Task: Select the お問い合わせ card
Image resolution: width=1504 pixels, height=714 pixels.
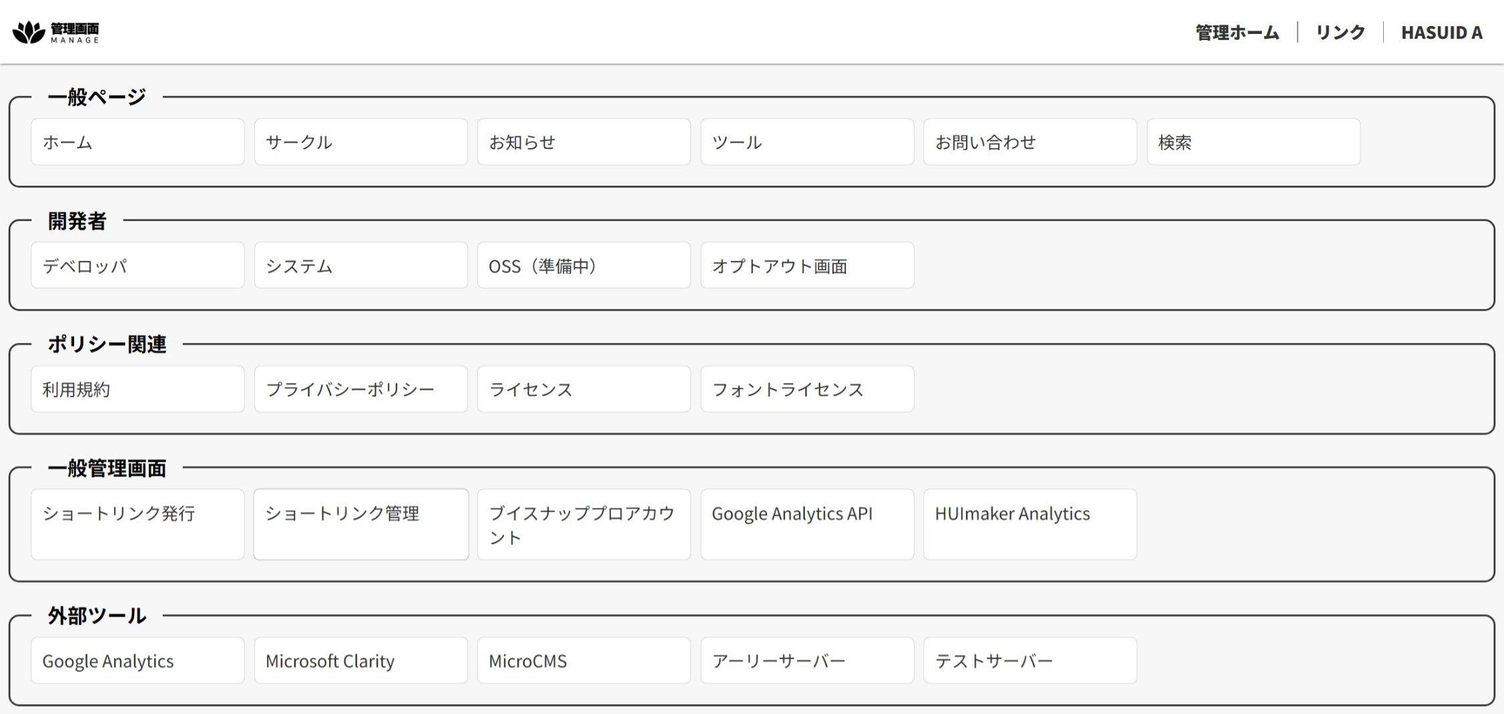Action: point(1029,142)
